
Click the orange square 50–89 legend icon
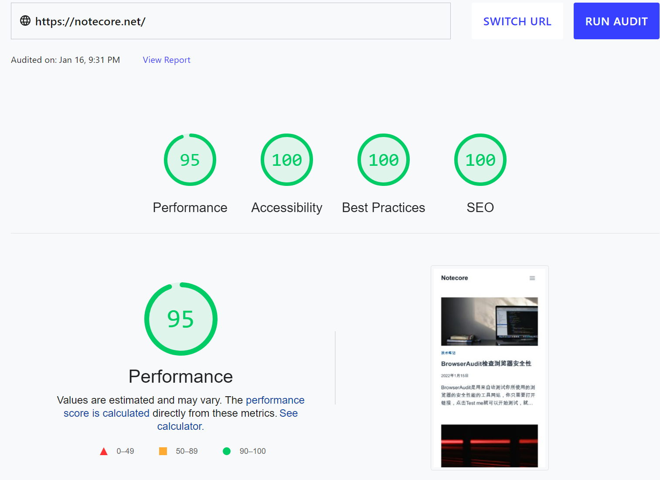[x=163, y=451]
